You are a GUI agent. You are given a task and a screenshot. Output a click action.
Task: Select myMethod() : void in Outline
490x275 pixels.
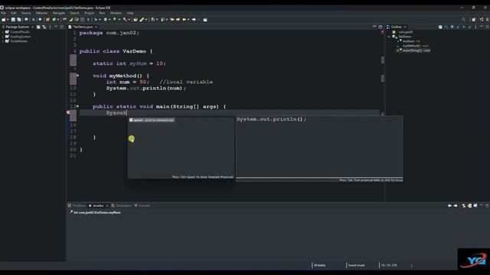415,46
